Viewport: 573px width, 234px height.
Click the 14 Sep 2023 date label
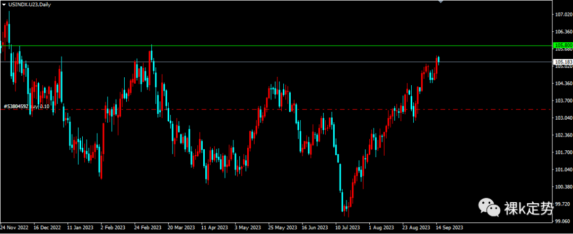[449, 228]
